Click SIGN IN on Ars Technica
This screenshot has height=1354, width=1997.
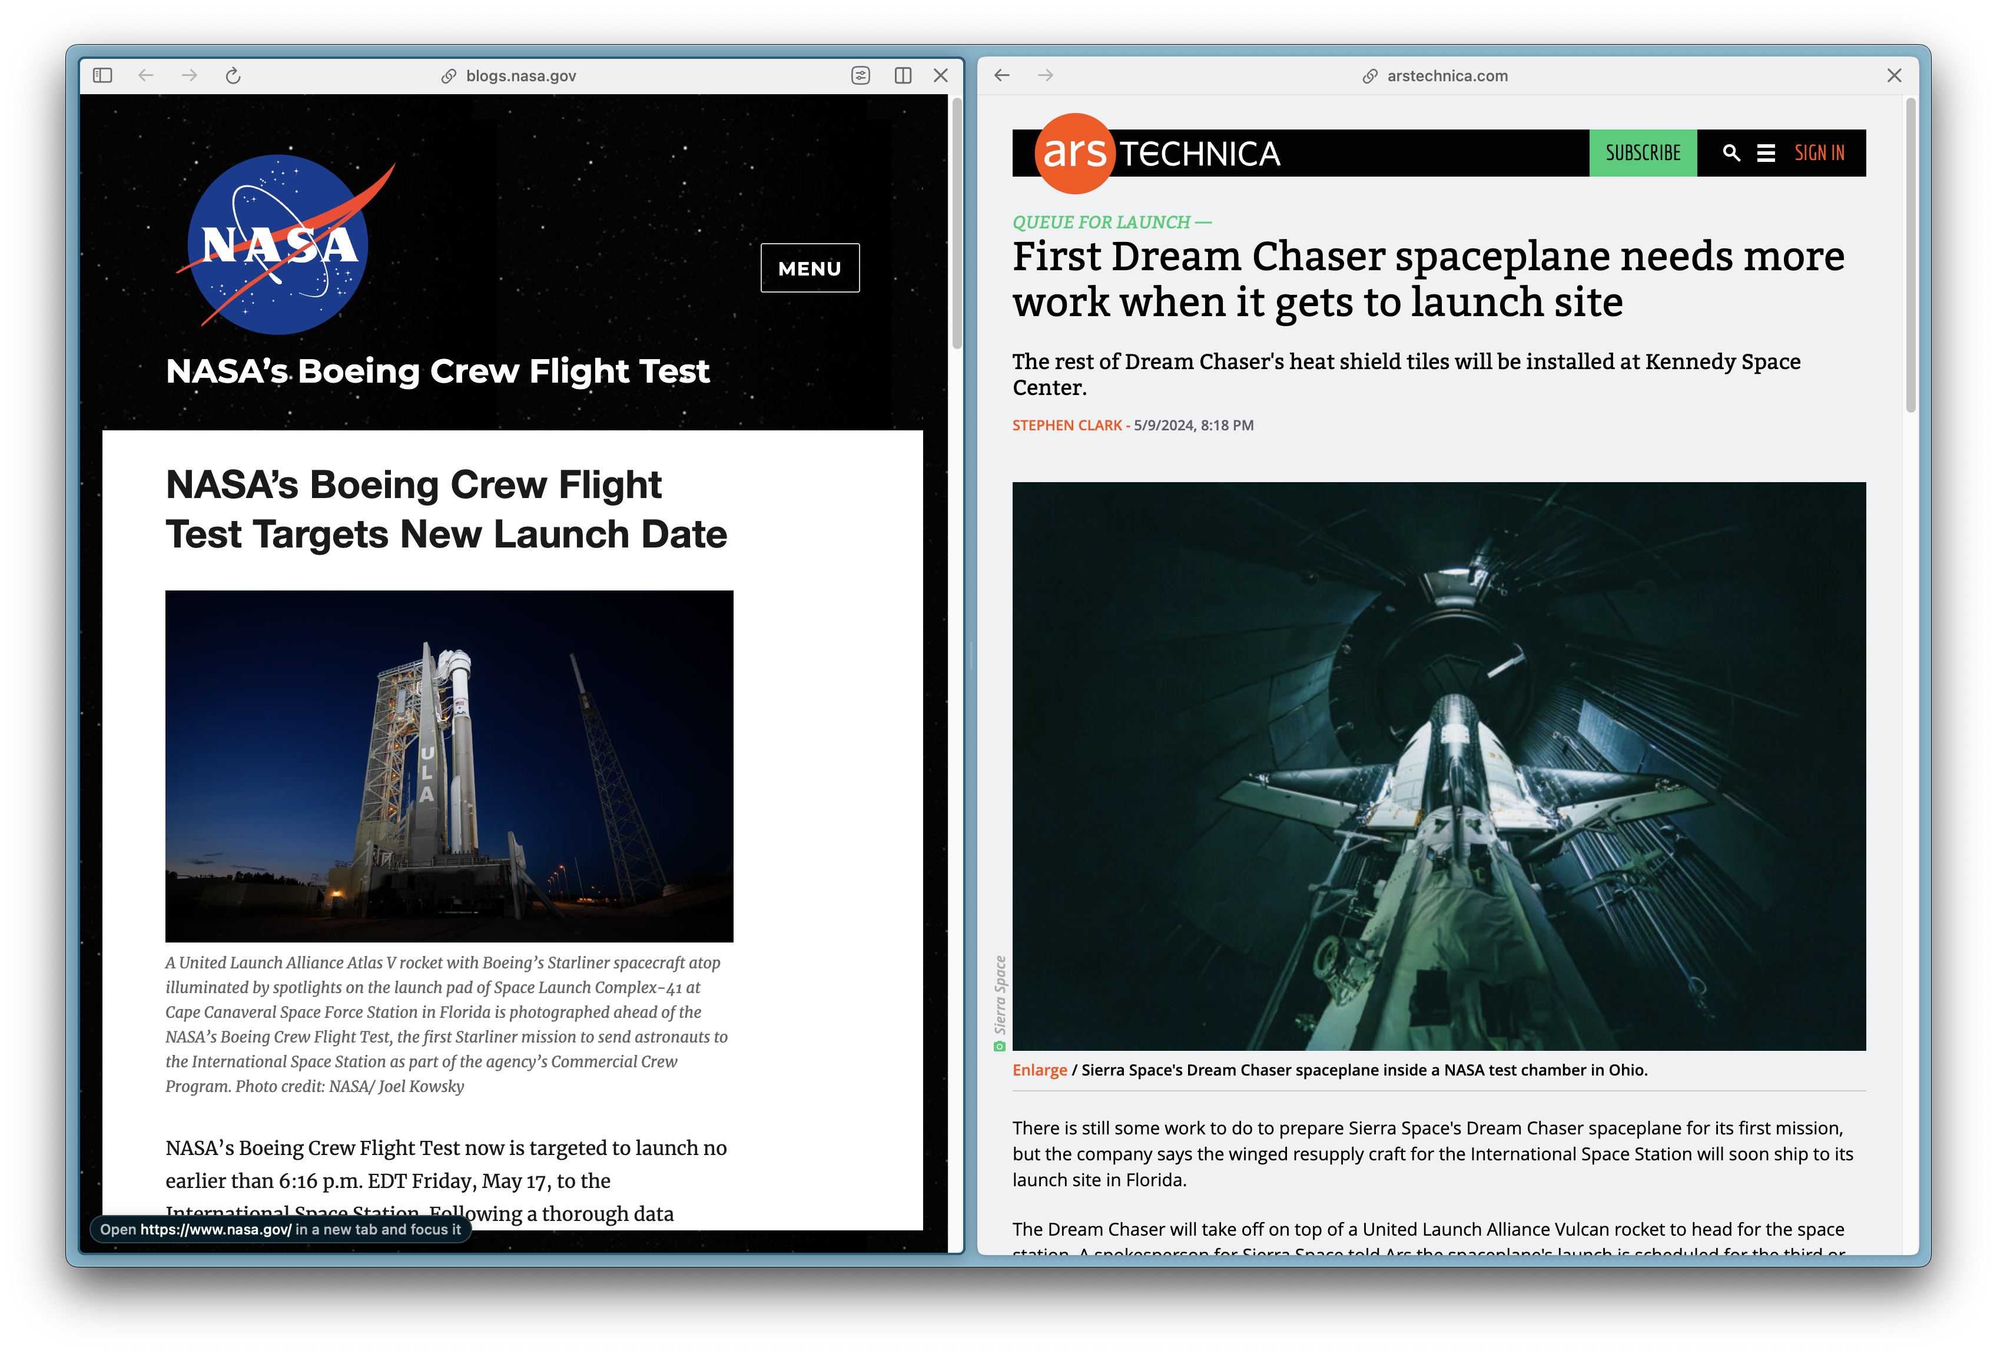(1819, 153)
